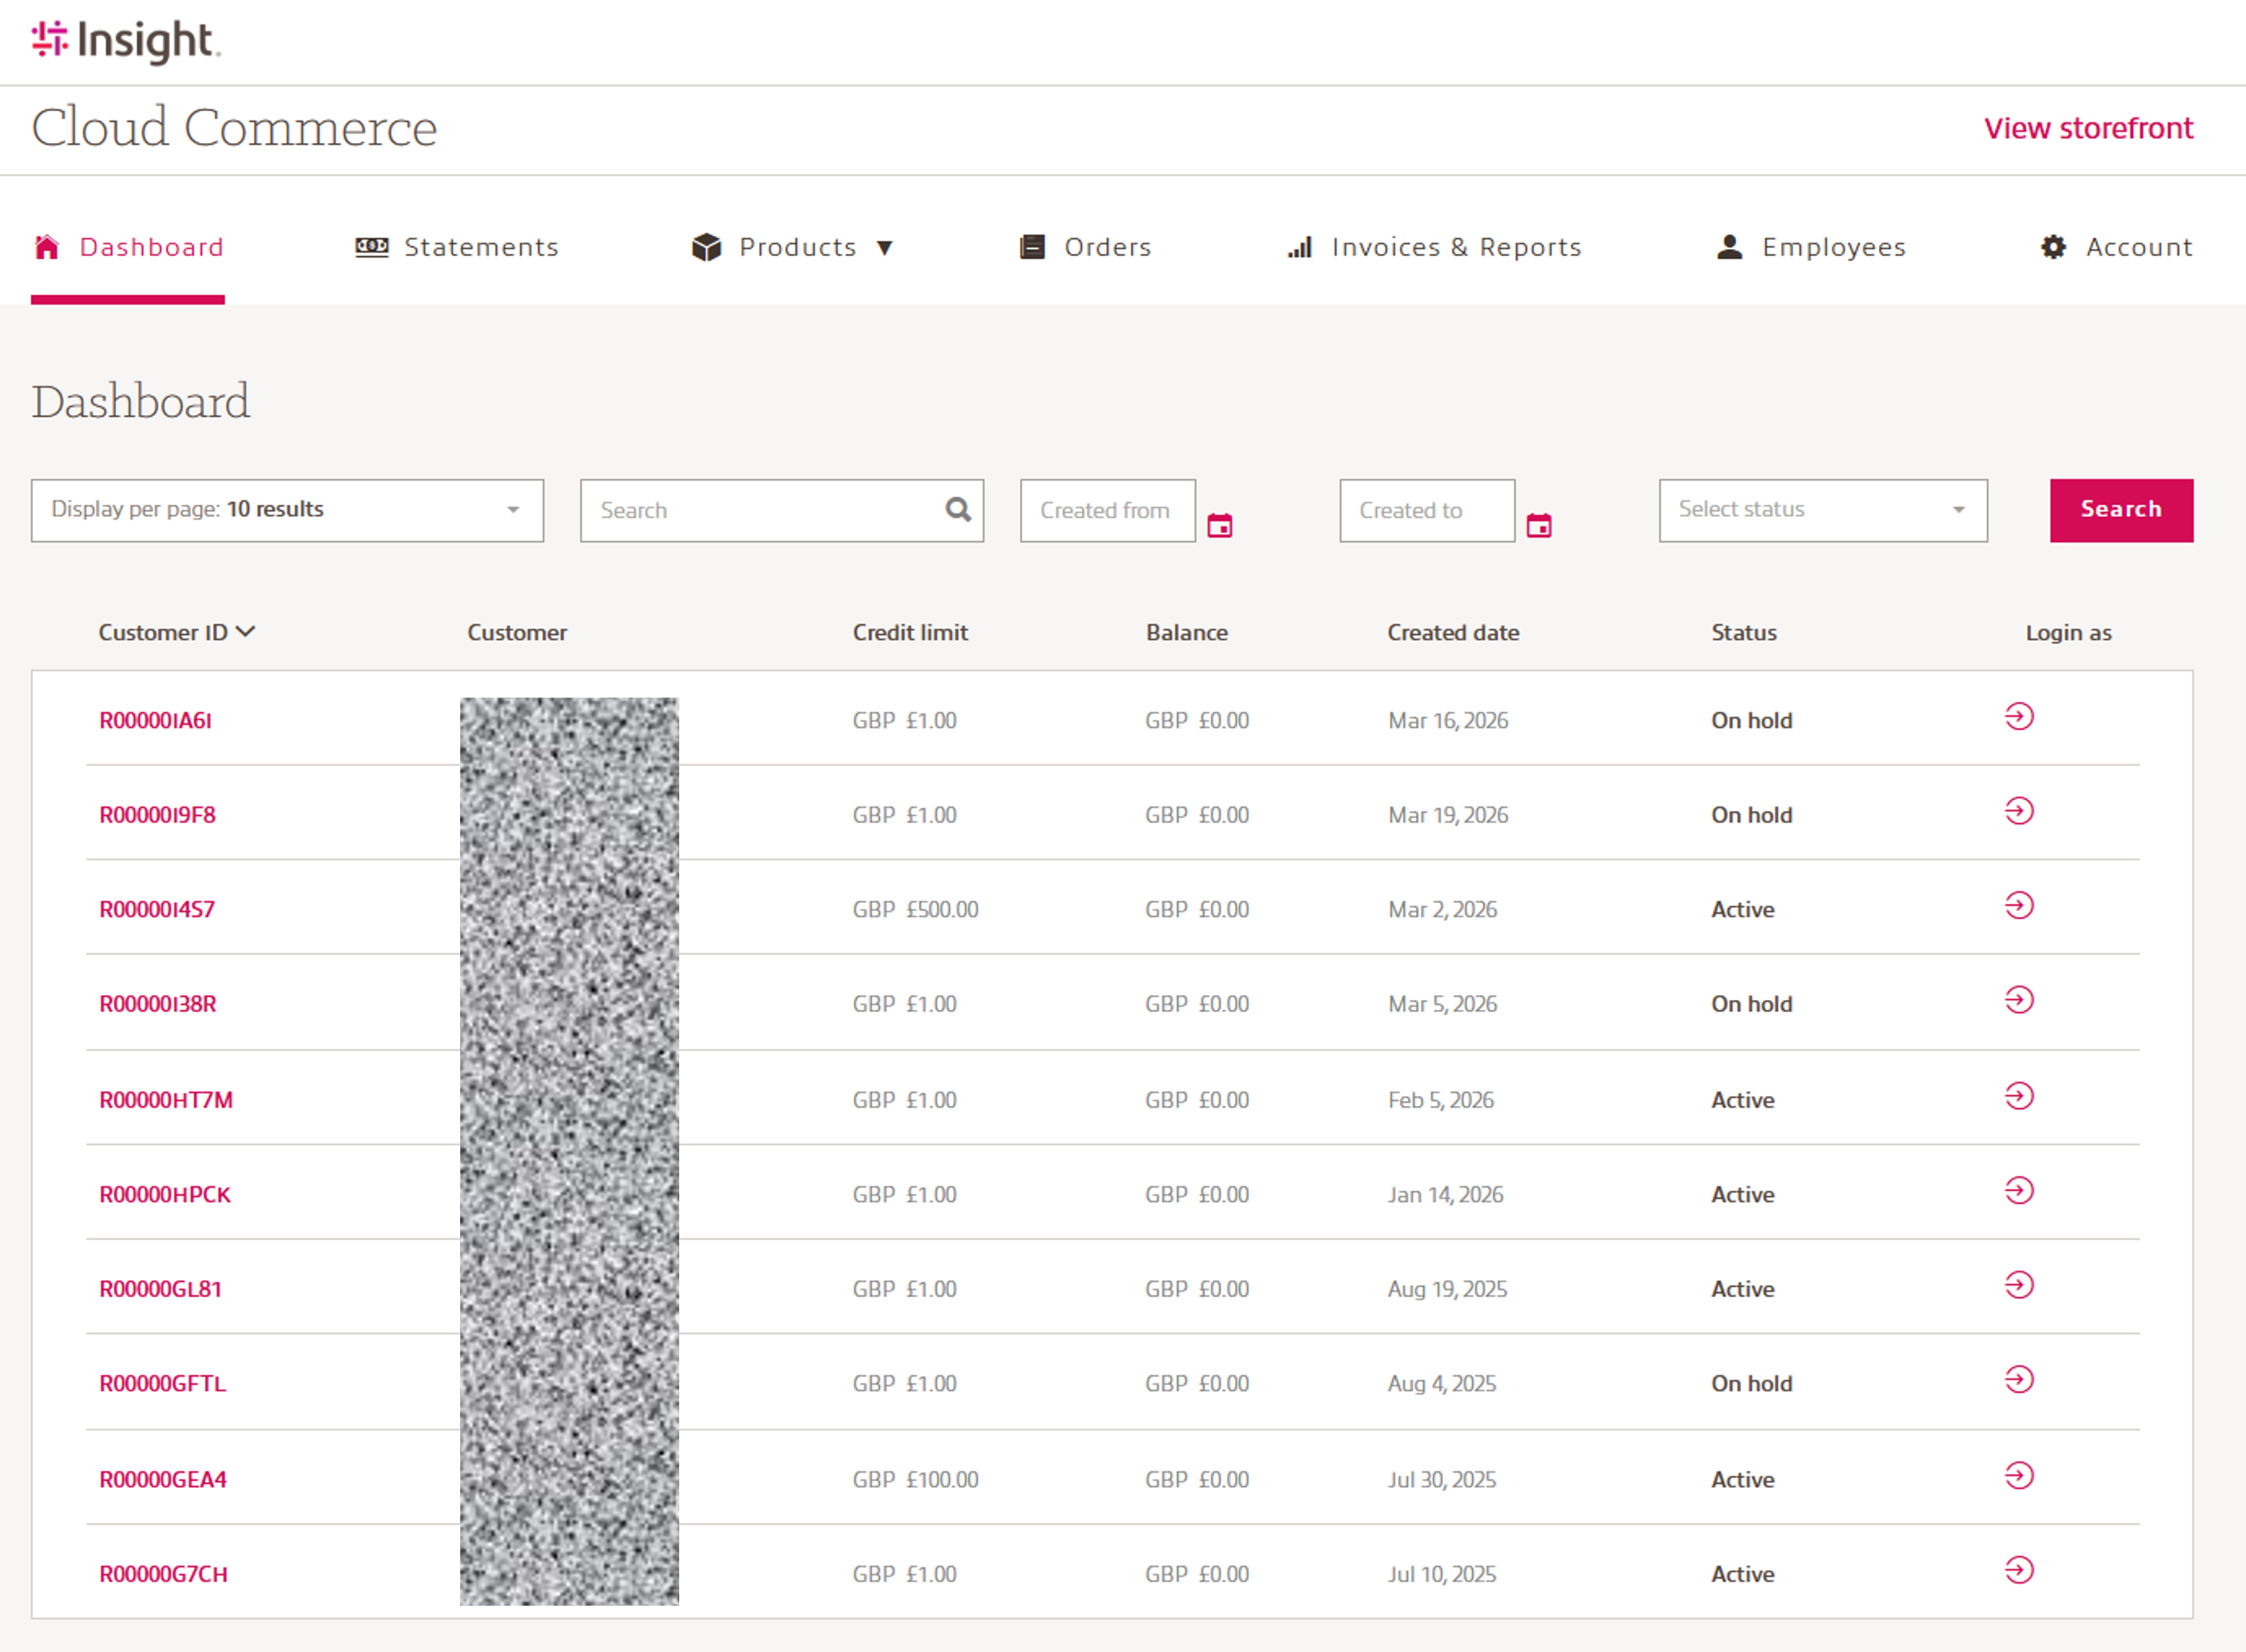This screenshot has height=1652, width=2246.
Task: Click login-as arrow for R00000I4S7 row
Action: 2018,906
